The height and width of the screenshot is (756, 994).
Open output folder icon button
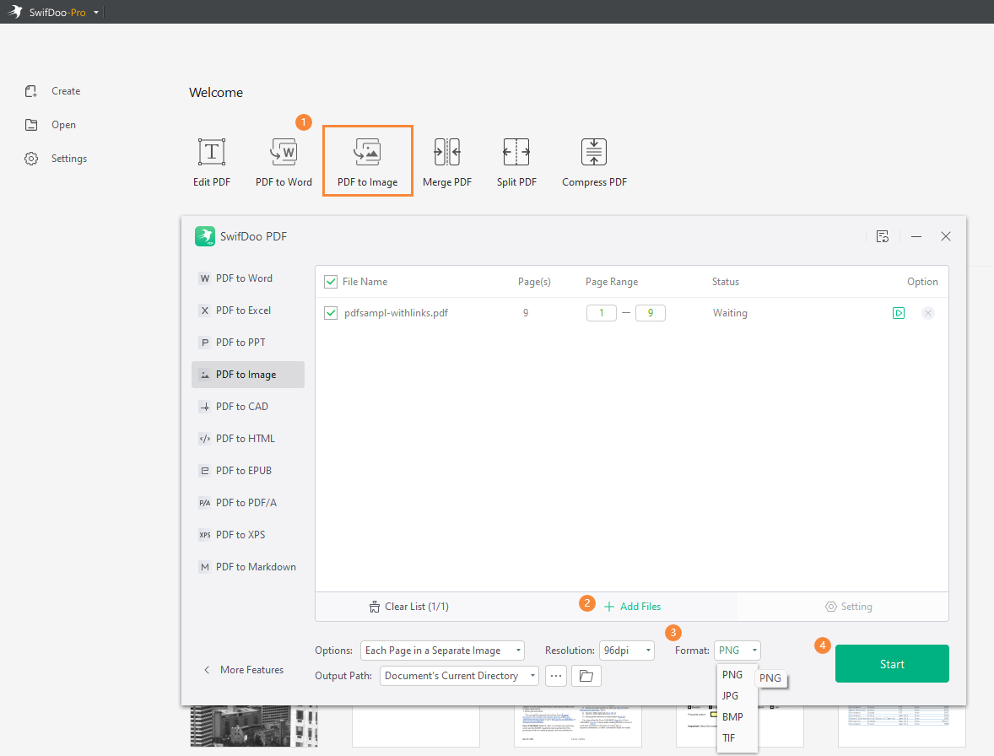pyautogui.click(x=586, y=676)
